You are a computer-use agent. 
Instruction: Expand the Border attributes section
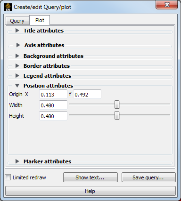point(17,66)
